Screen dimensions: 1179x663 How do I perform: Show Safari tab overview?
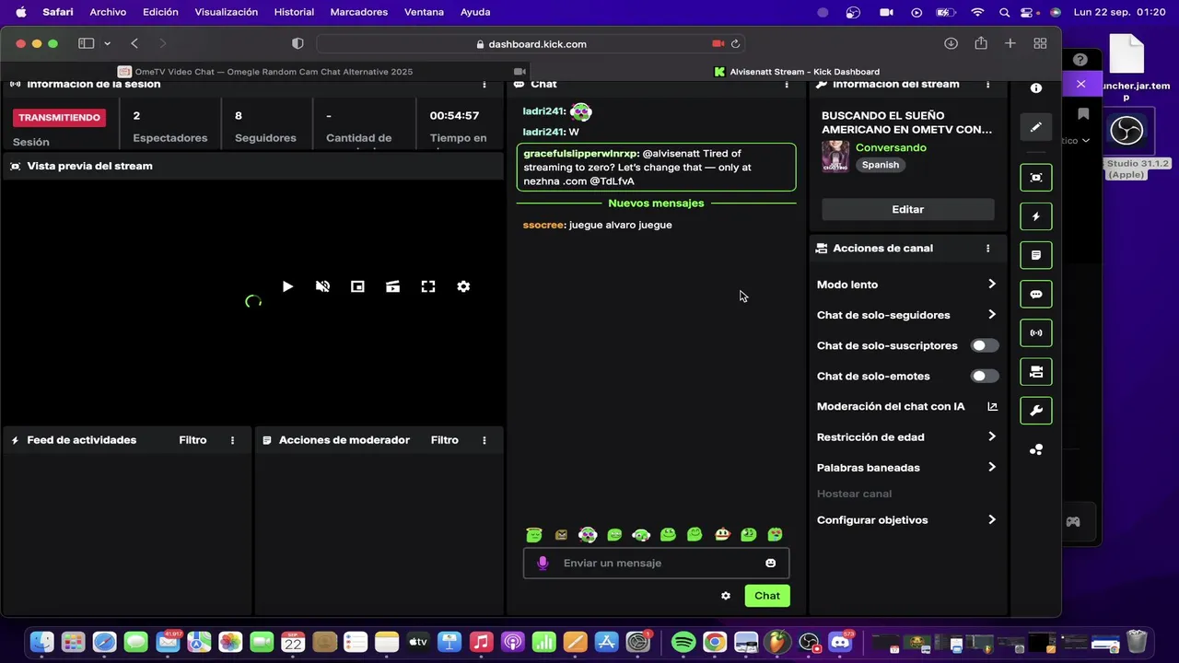(1040, 43)
